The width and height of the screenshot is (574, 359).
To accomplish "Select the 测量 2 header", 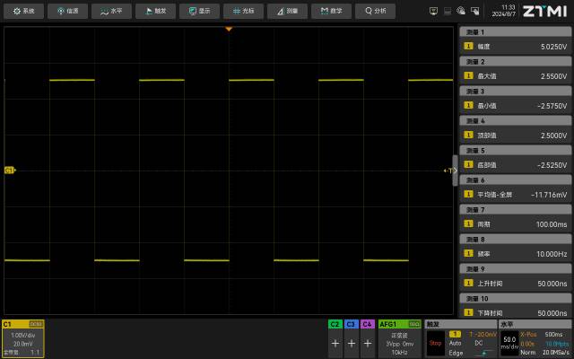I will pos(516,62).
